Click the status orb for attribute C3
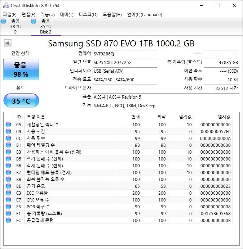Screen dimensions: 243x249 tap(8, 193)
